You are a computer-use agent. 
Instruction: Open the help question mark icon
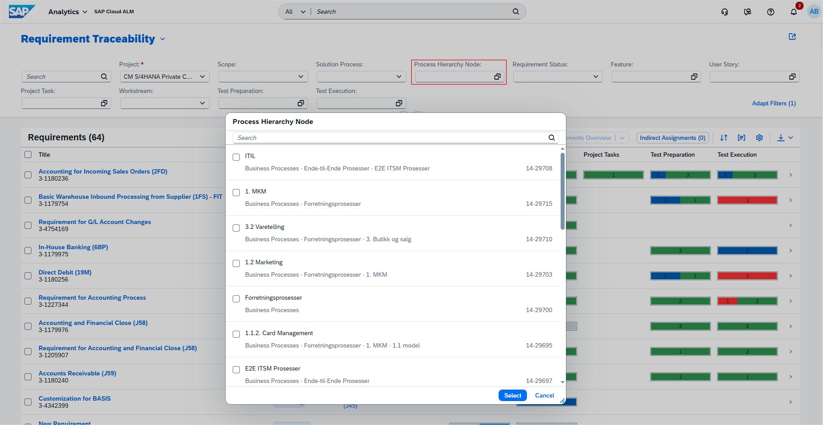click(x=770, y=12)
